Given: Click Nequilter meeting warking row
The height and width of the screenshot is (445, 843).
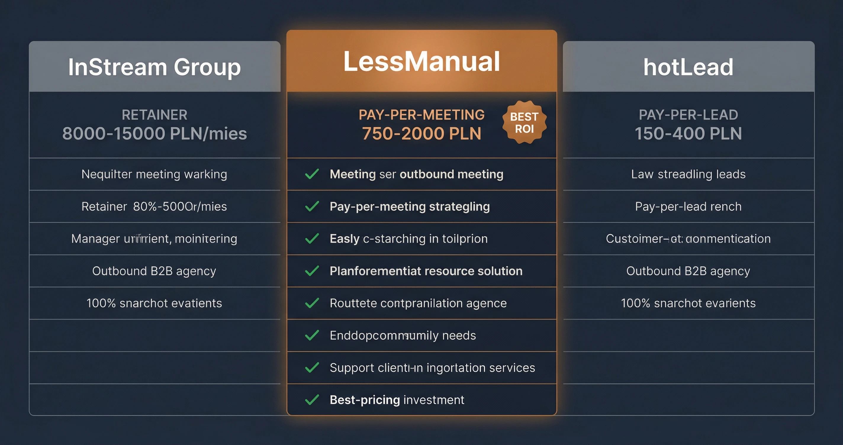Looking at the screenshot, I should coord(155,174).
